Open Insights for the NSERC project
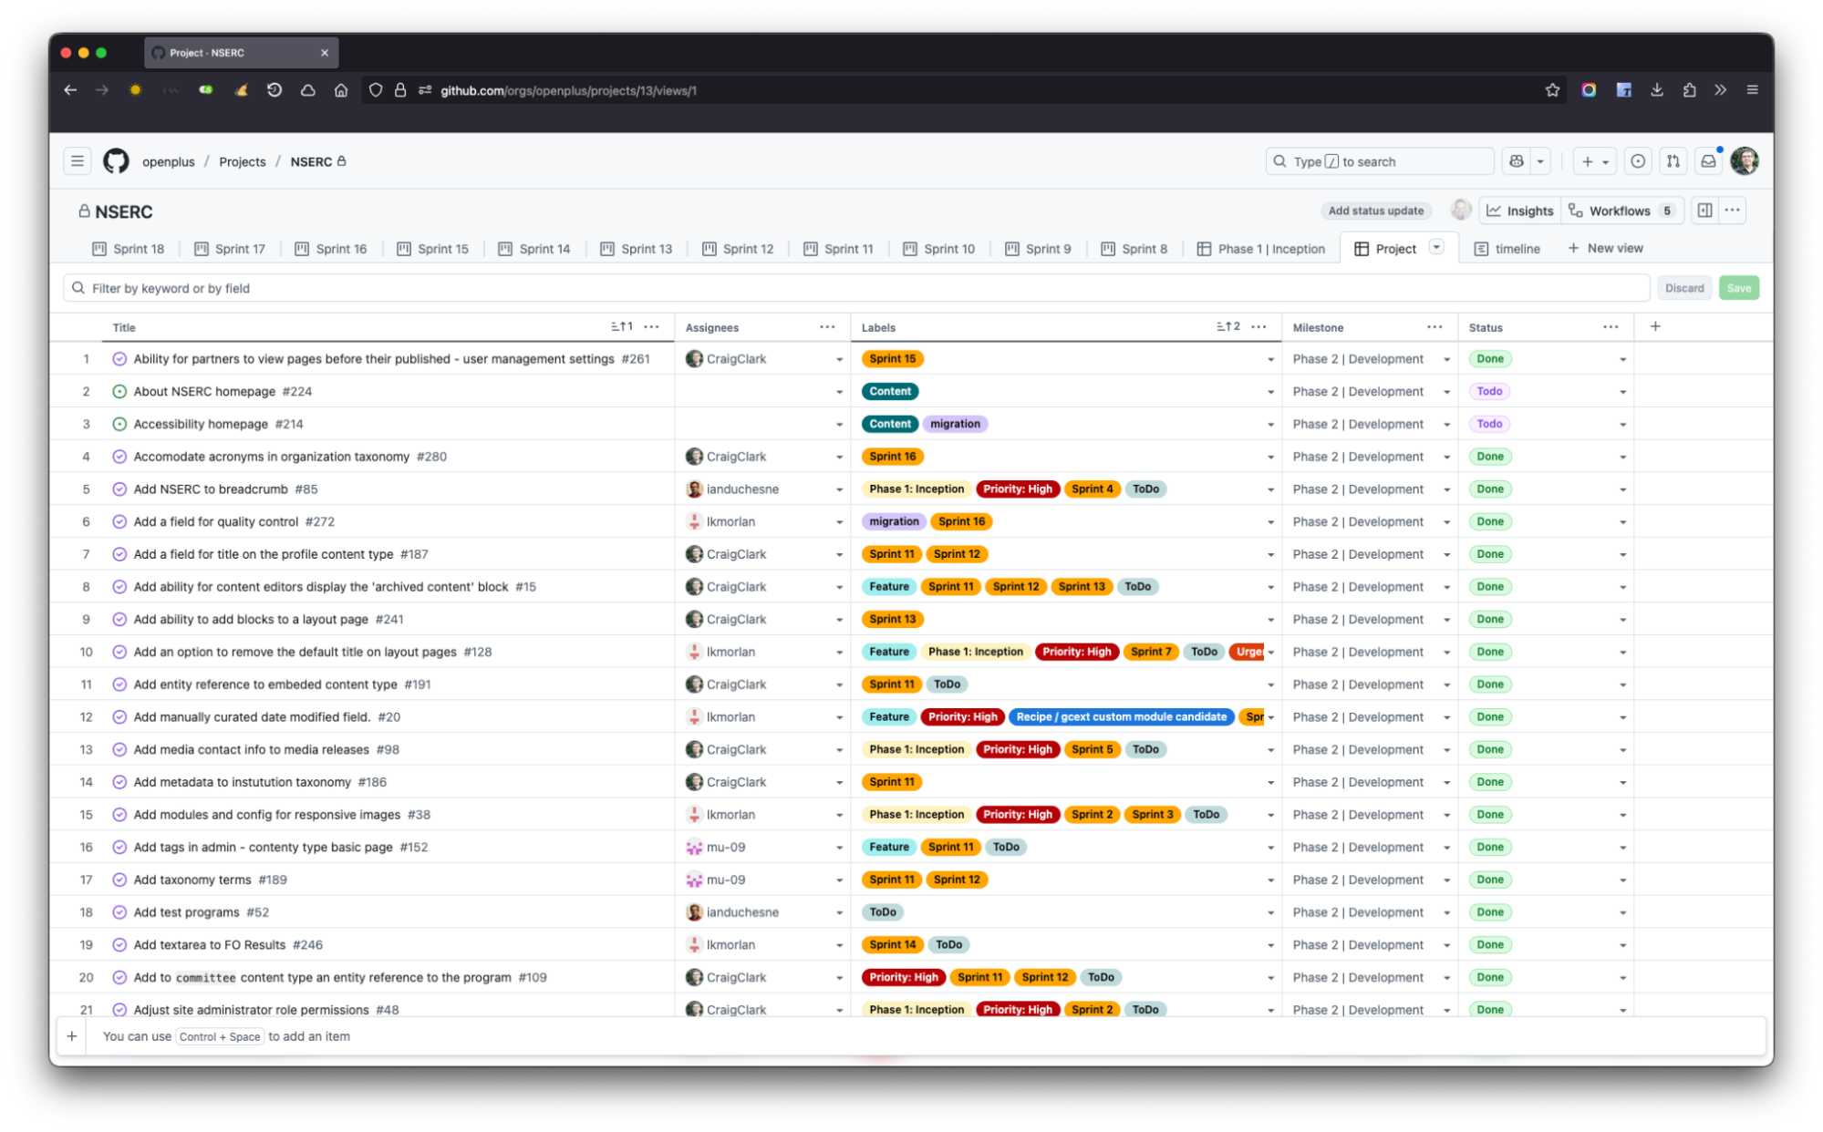 point(1519,211)
